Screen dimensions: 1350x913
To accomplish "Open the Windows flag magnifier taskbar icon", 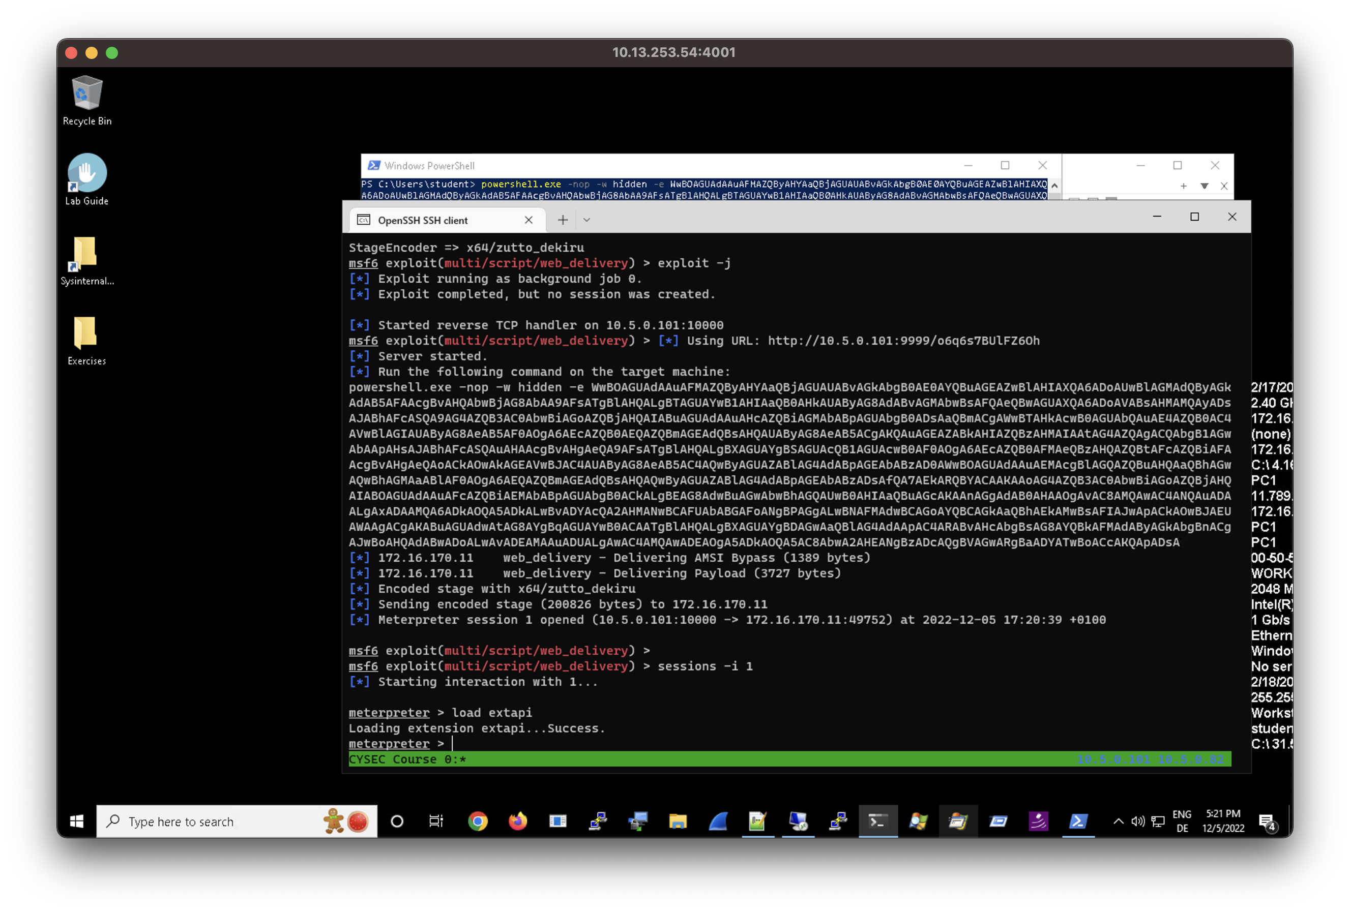I will click(918, 821).
